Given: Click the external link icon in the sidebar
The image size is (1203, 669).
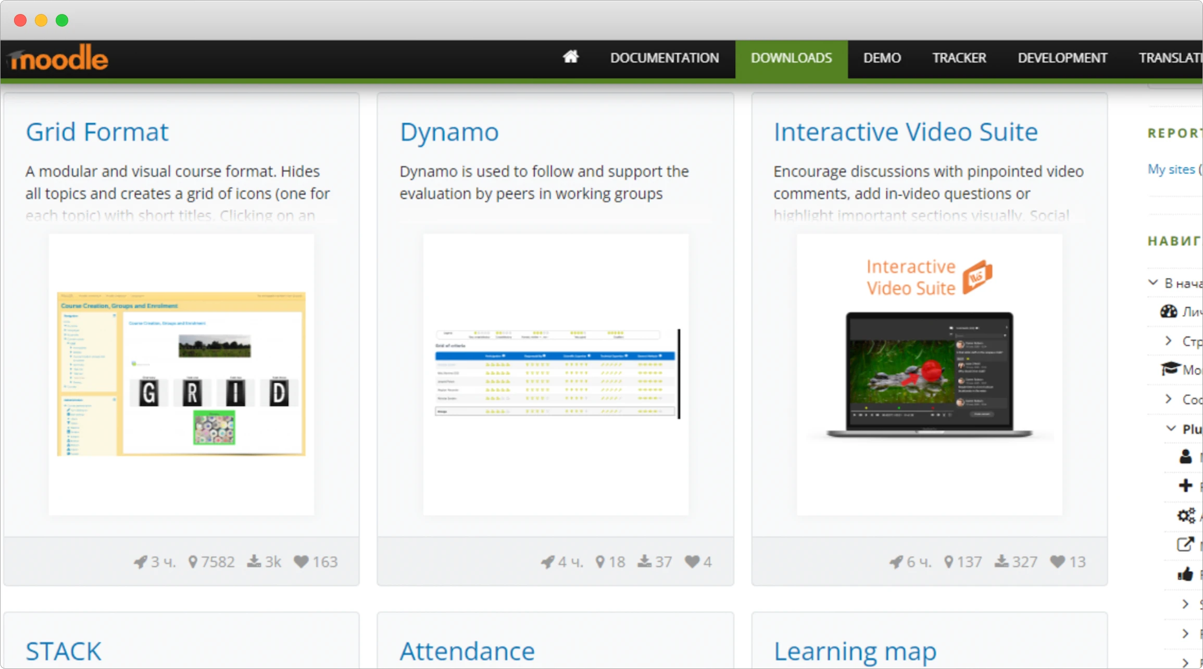Looking at the screenshot, I should [1186, 543].
